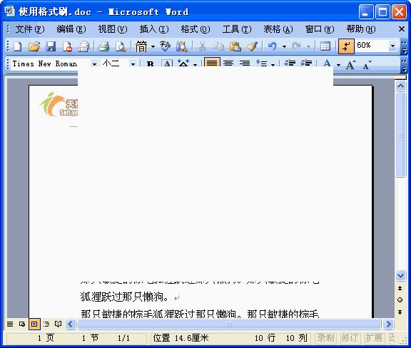411x348 pixels.
Task: Run the spelling check icon
Action: pyautogui.click(x=165, y=46)
